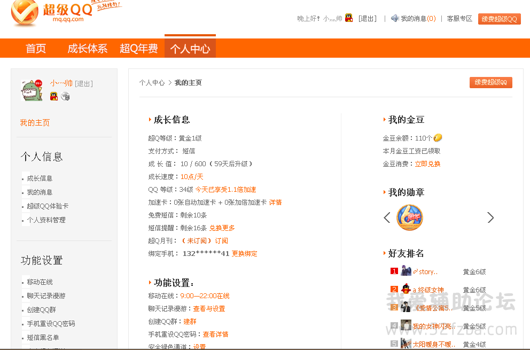
Task: Open the 6周年 anniversary medal
Action: (x=409, y=217)
